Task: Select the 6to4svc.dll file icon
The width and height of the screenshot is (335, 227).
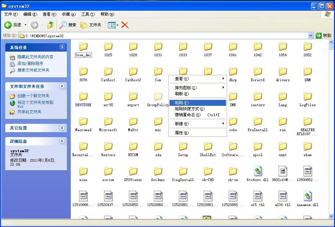Action: pyautogui.click(x=258, y=171)
